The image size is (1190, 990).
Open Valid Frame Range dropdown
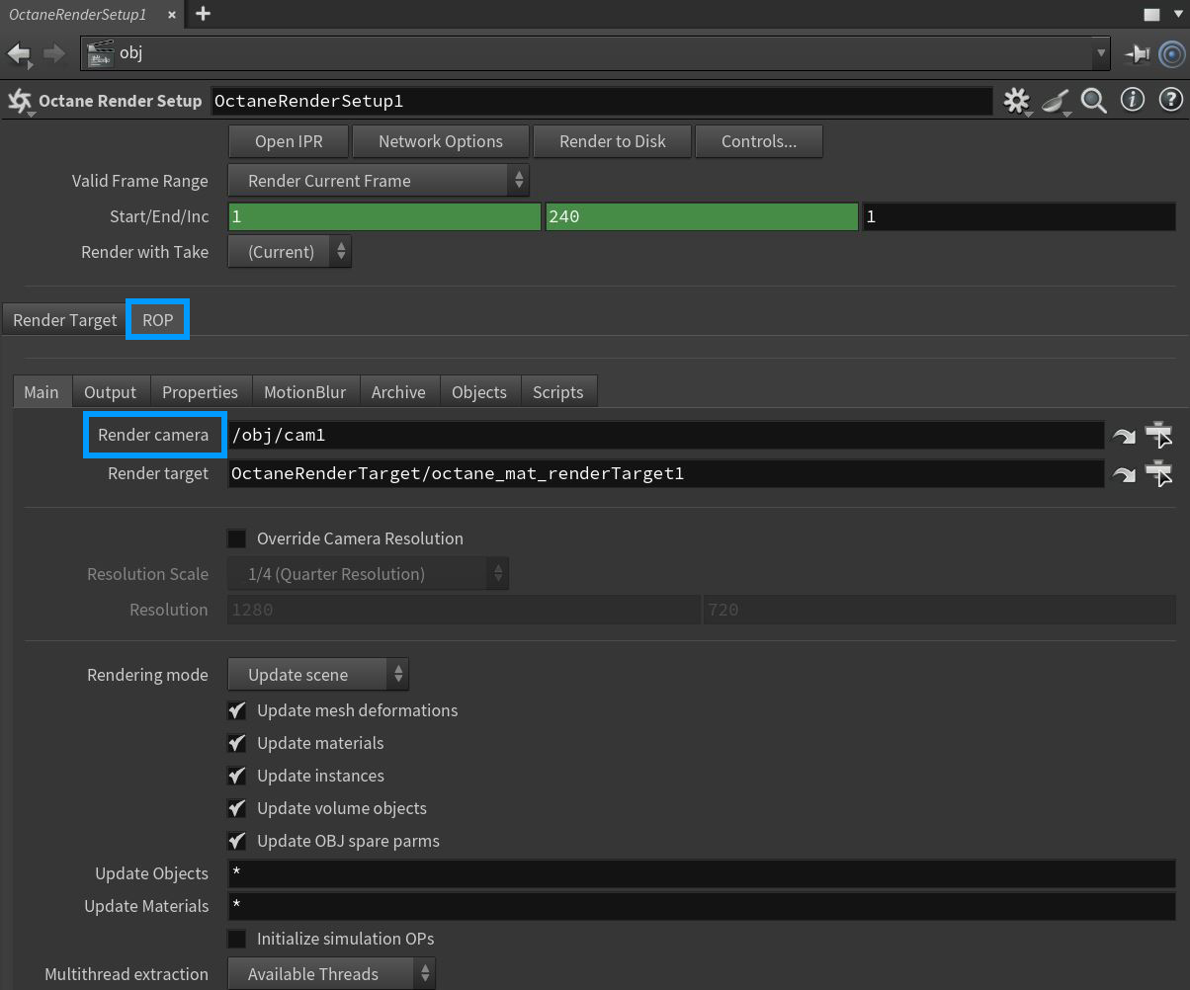(379, 181)
